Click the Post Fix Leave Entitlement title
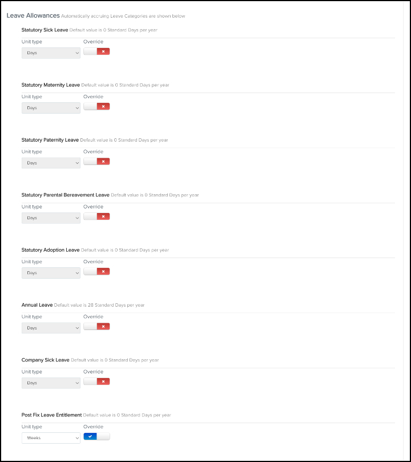Viewport: 411px width, 462px height. 51,415
